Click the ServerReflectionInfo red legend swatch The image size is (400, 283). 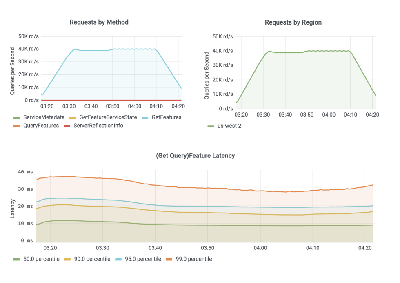coord(67,126)
